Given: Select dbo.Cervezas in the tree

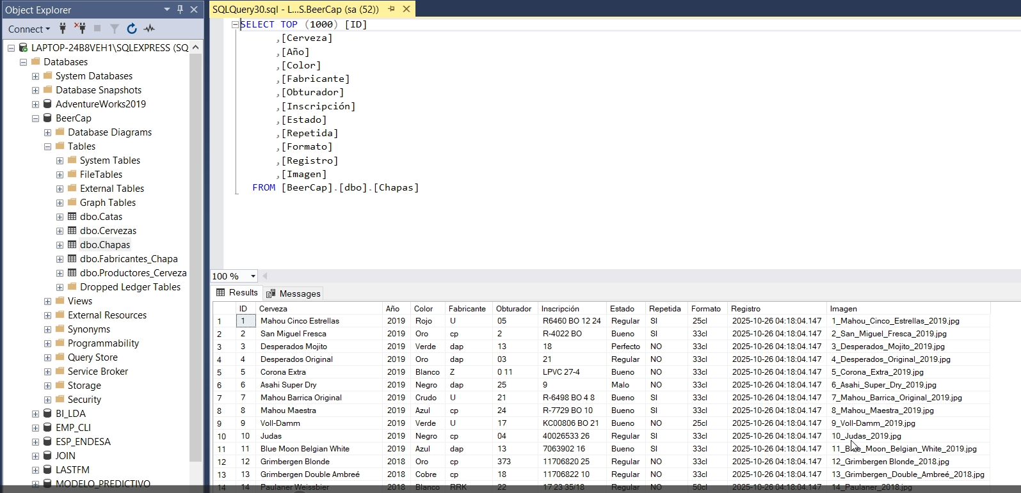Looking at the screenshot, I should pyautogui.click(x=108, y=230).
